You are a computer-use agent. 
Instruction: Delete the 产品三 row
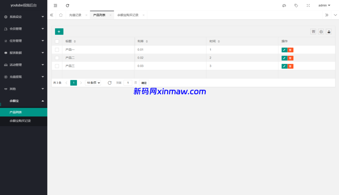pyautogui.click(x=290, y=66)
